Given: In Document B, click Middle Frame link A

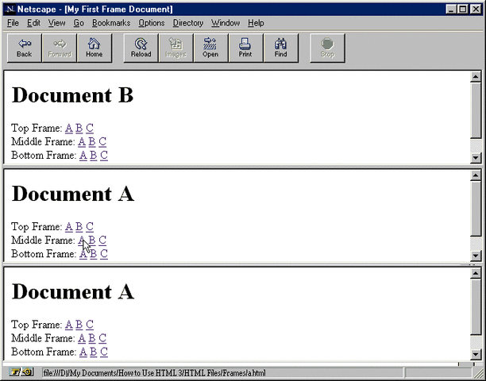Looking at the screenshot, I should [x=82, y=141].
